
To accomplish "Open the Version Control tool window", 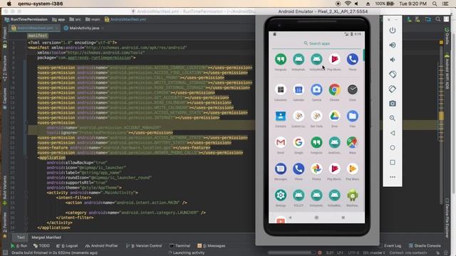I will 144,245.
